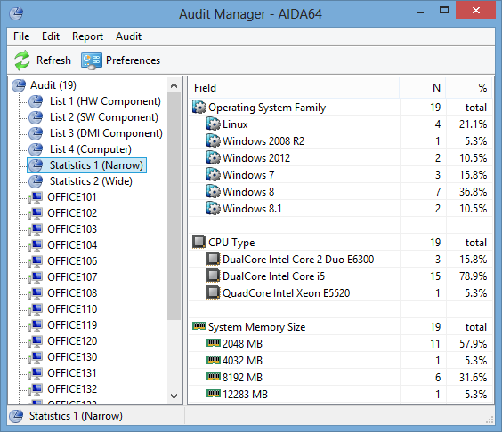The width and height of the screenshot is (502, 432).
Task: Click the gear icon beside Windows 7
Action: coord(214,174)
